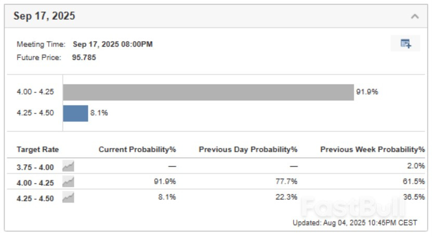Screen dimensions: 432x237
Task: Click the Future Price value 95.785
Action: click(84, 58)
